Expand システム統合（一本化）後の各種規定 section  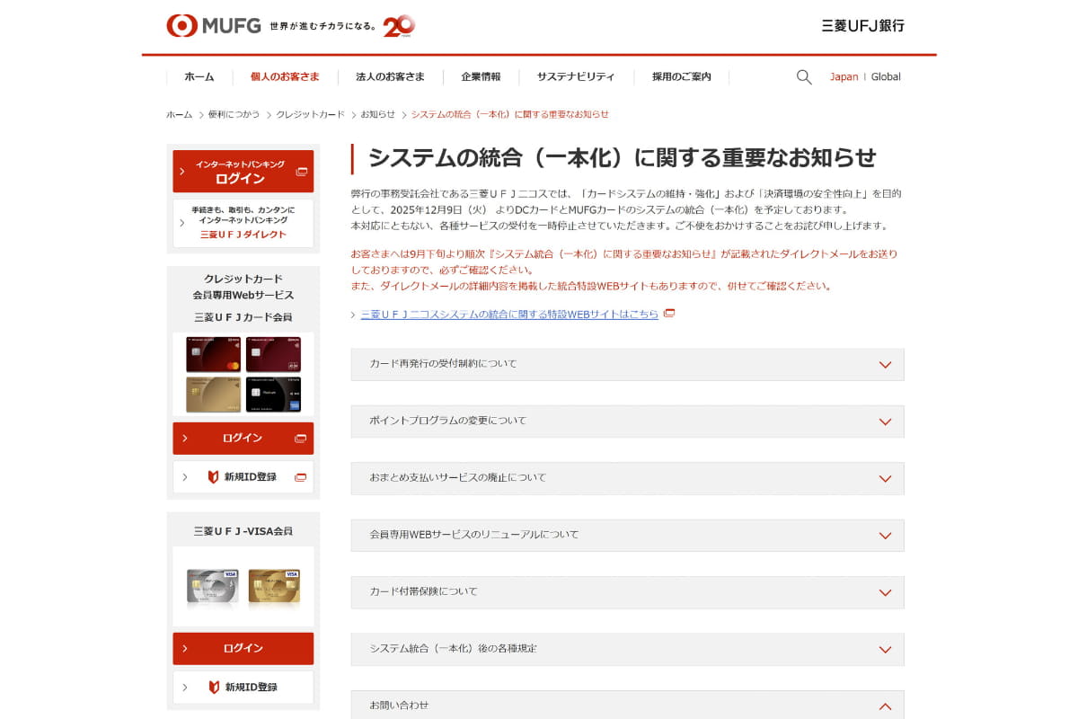[x=627, y=649]
